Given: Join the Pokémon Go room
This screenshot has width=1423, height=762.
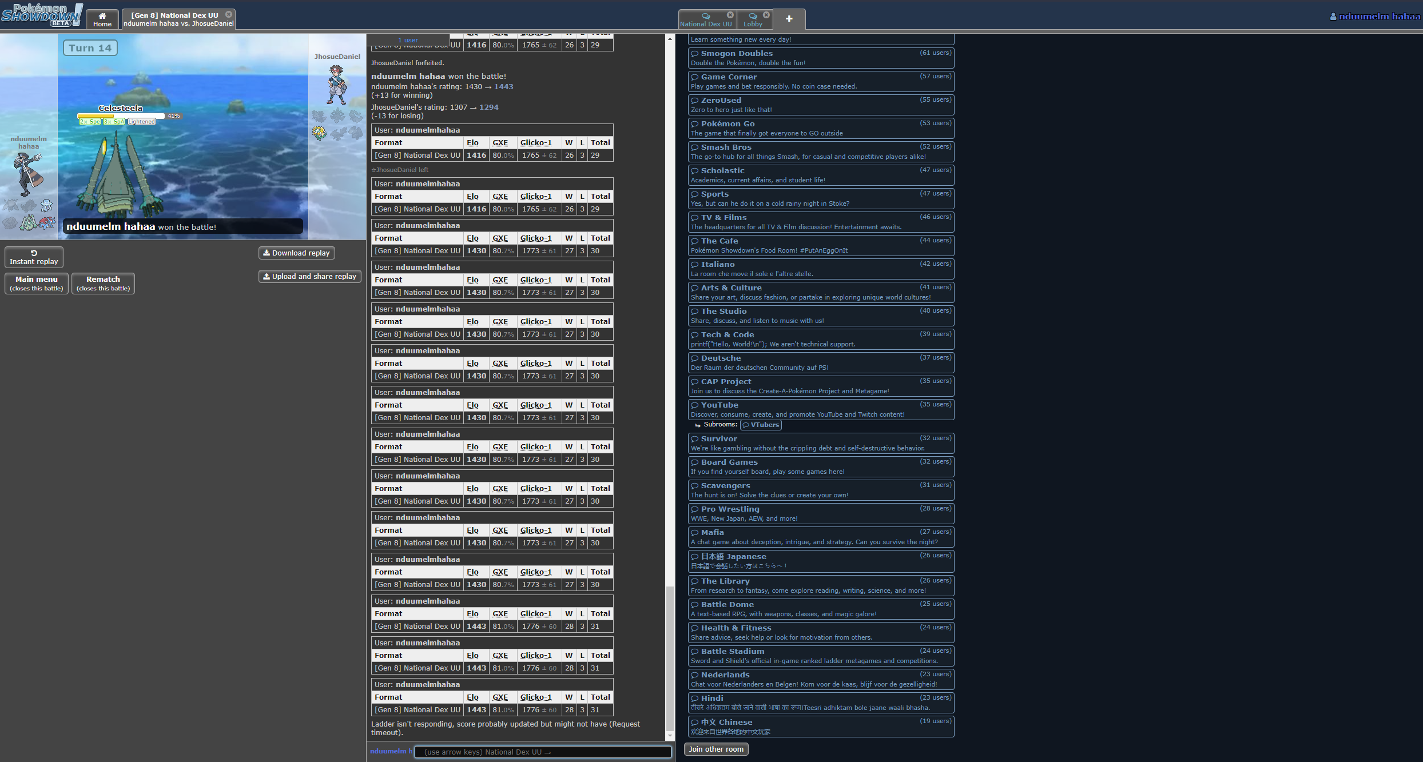Looking at the screenshot, I should tap(821, 128).
